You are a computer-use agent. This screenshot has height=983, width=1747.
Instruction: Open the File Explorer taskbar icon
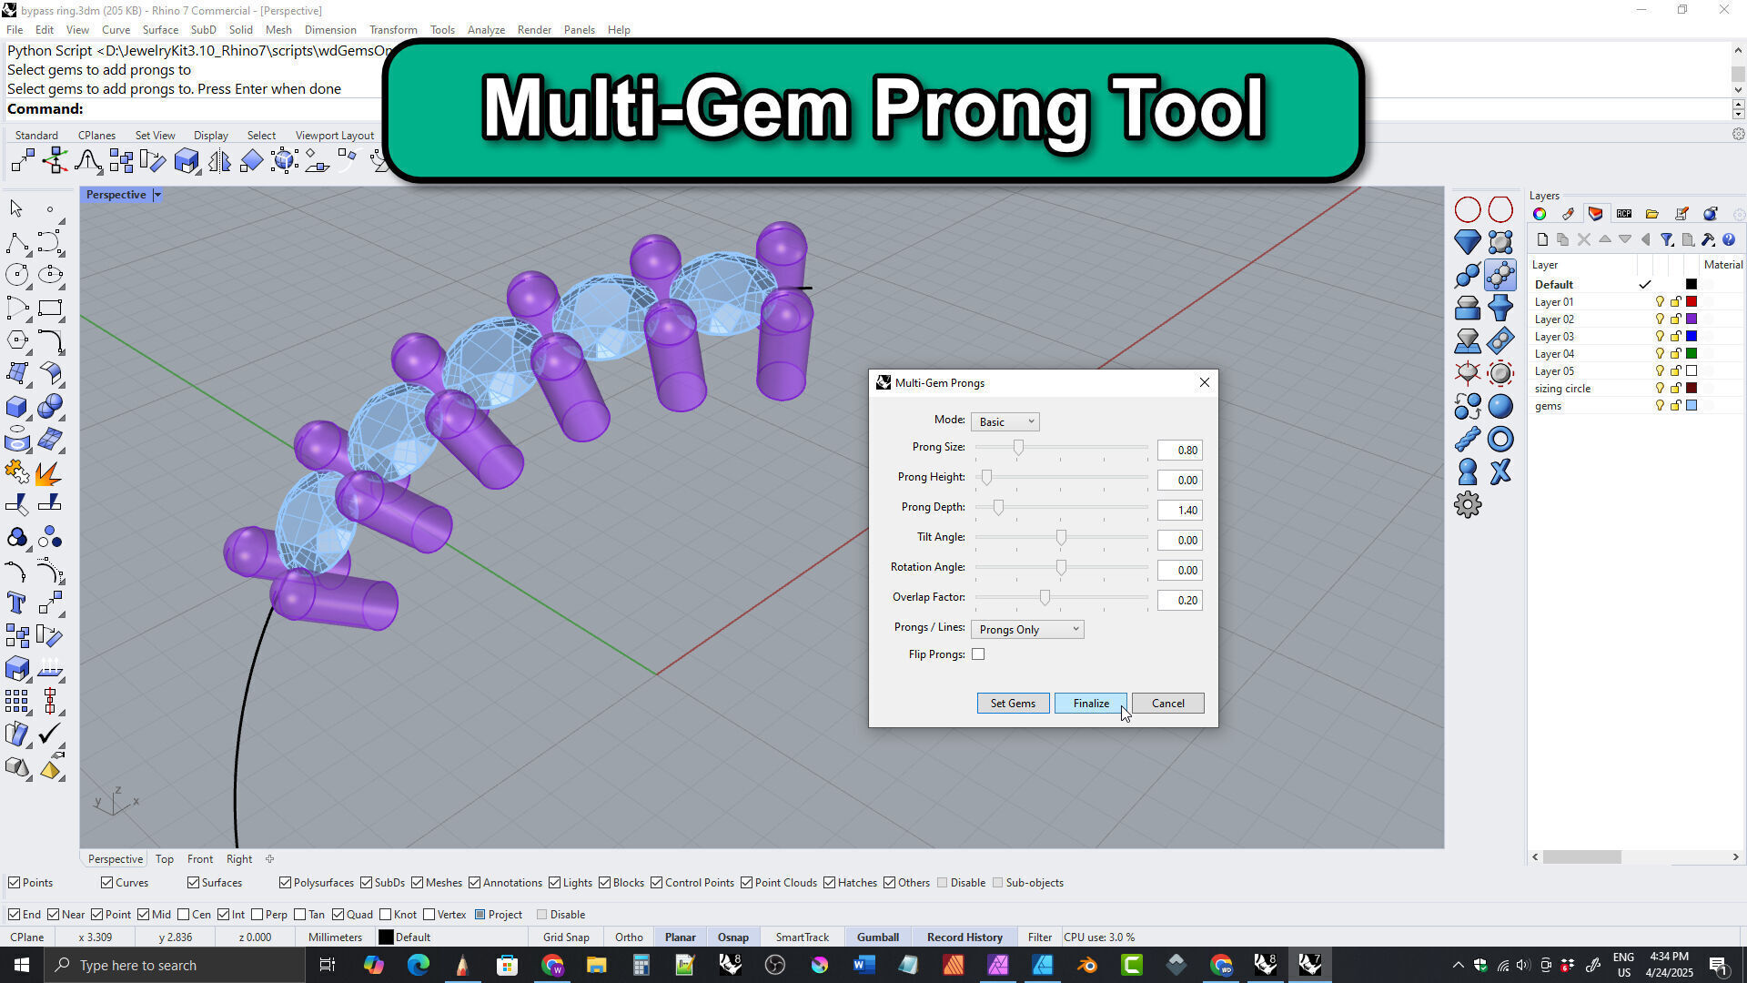tap(596, 965)
